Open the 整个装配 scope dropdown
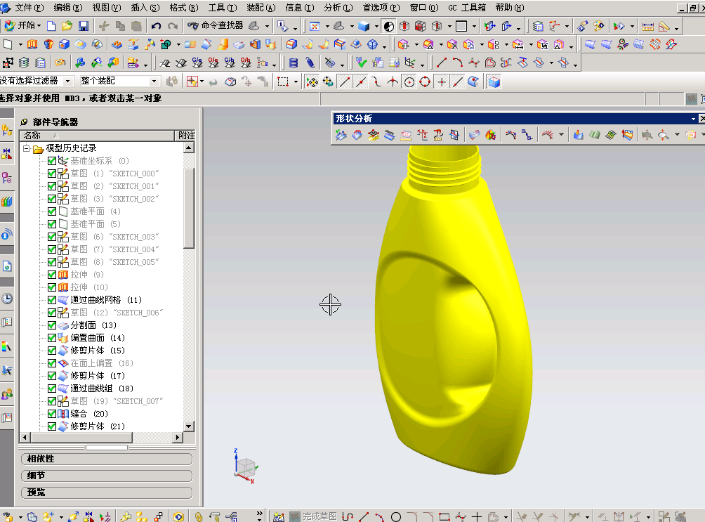The image size is (705, 522). (154, 81)
